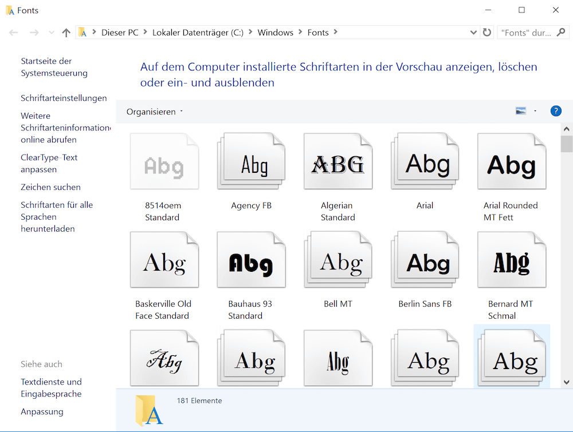Expand chevron after Fonts breadcrumb
The image size is (573, 432).
pyautogui.click(x=335, y=32)
